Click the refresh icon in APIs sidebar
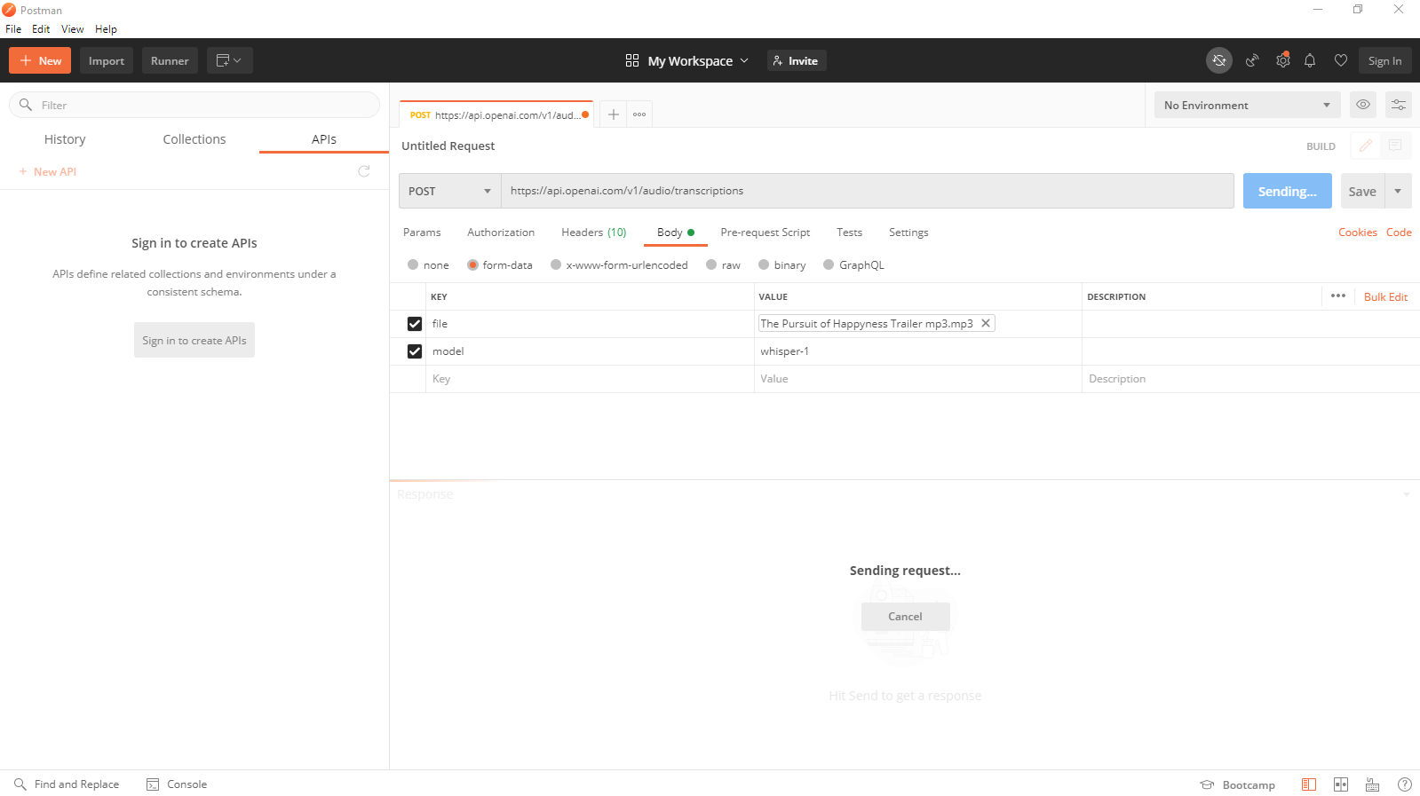1420x796 pixels. click(364, 171)
